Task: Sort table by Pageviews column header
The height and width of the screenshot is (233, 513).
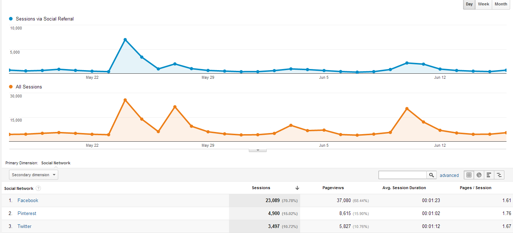Action: pyautogui.click(x=333, y=188)
